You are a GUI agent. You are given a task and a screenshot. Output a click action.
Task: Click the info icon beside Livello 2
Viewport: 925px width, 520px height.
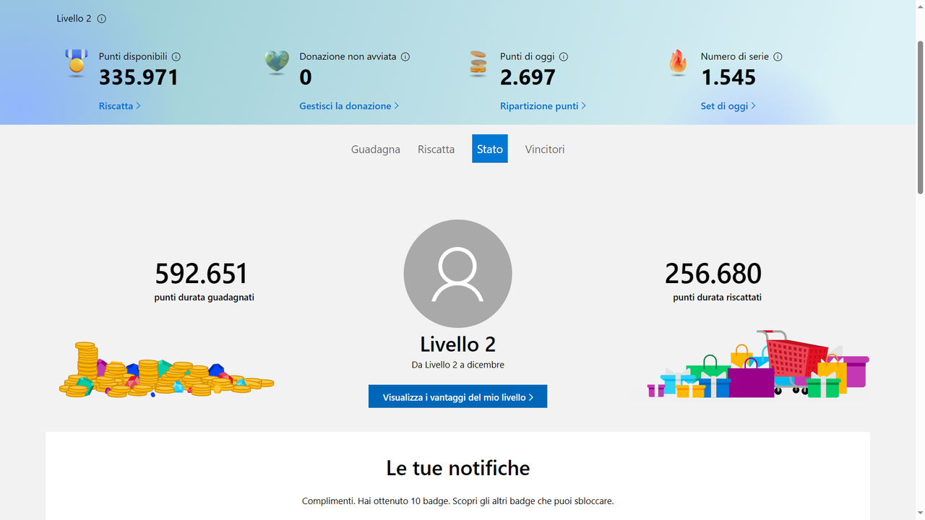[101, 19]
